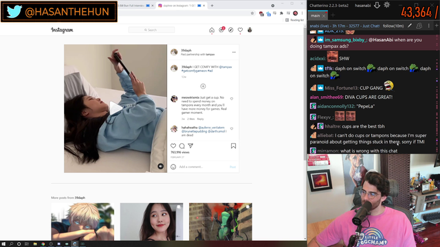Open Chrome profile avatar
Viewport: 440px width, 247px height.
pyautogui.click(x=295, y=13)
